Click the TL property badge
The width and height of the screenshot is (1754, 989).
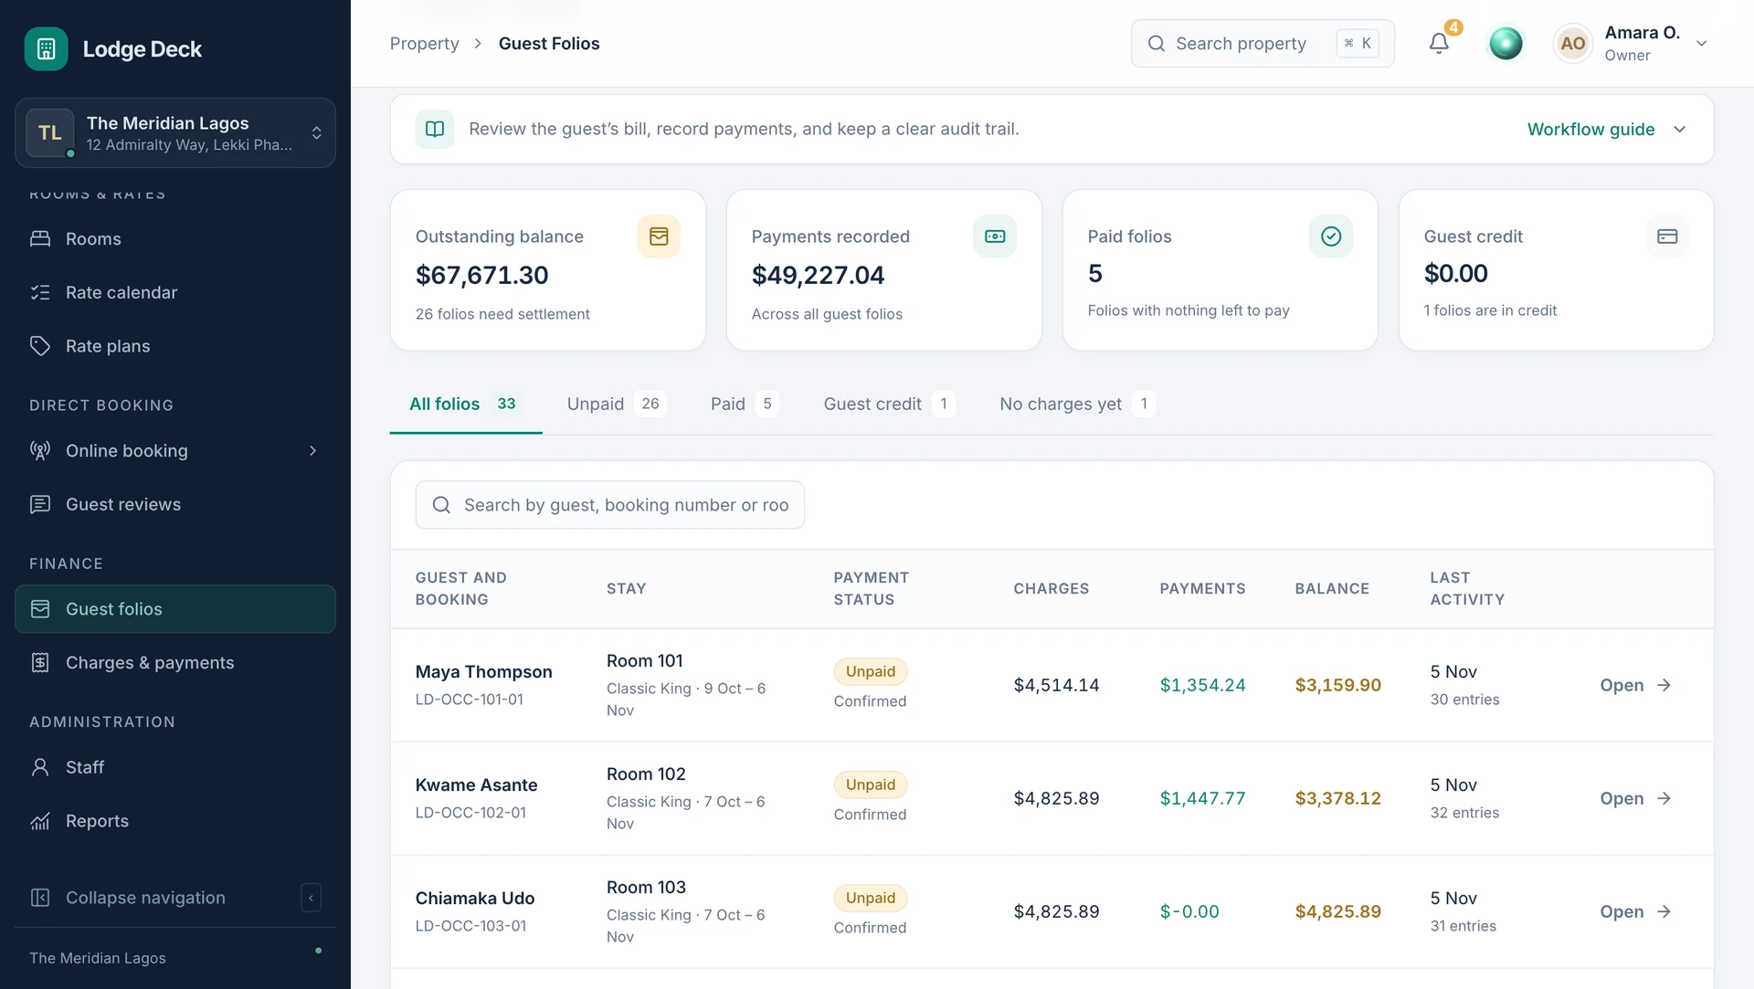pos(50,132)
